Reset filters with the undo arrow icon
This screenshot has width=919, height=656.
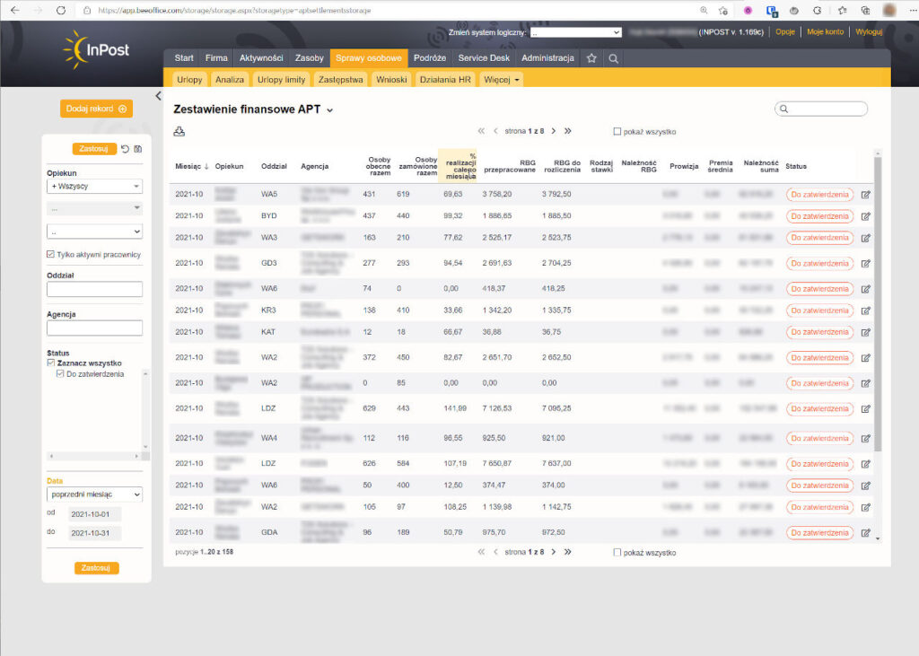[125, 149]
